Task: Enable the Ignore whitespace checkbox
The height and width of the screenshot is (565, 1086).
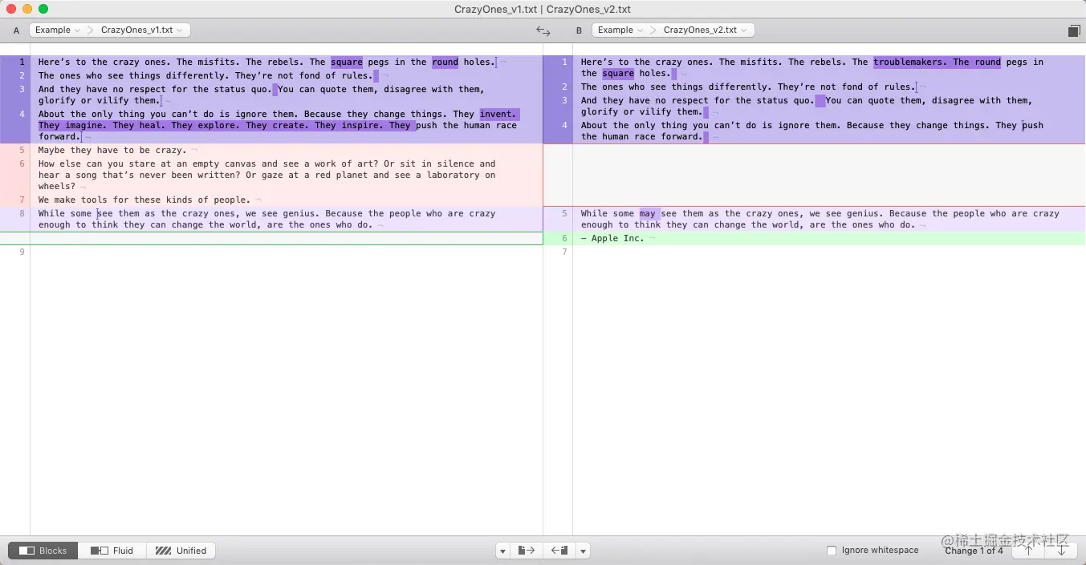Action: (x=832, y=551)
